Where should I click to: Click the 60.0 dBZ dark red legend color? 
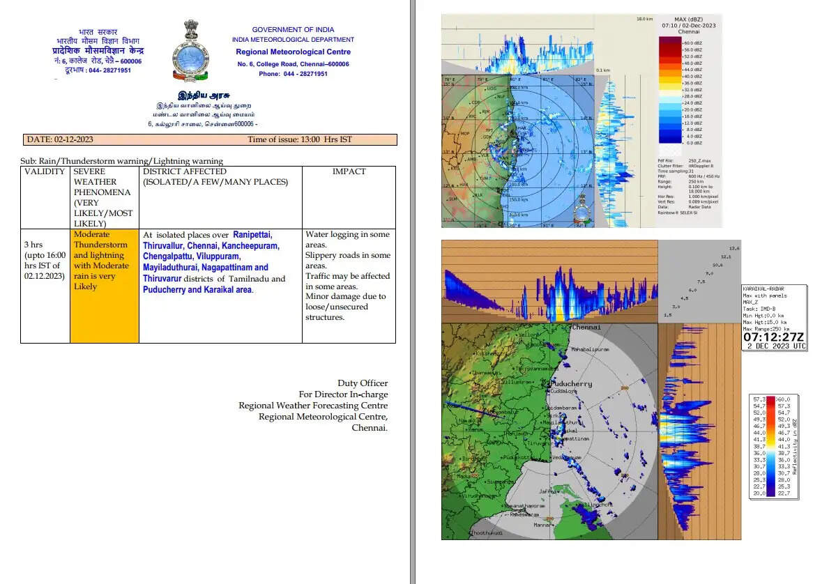(669, 42)
